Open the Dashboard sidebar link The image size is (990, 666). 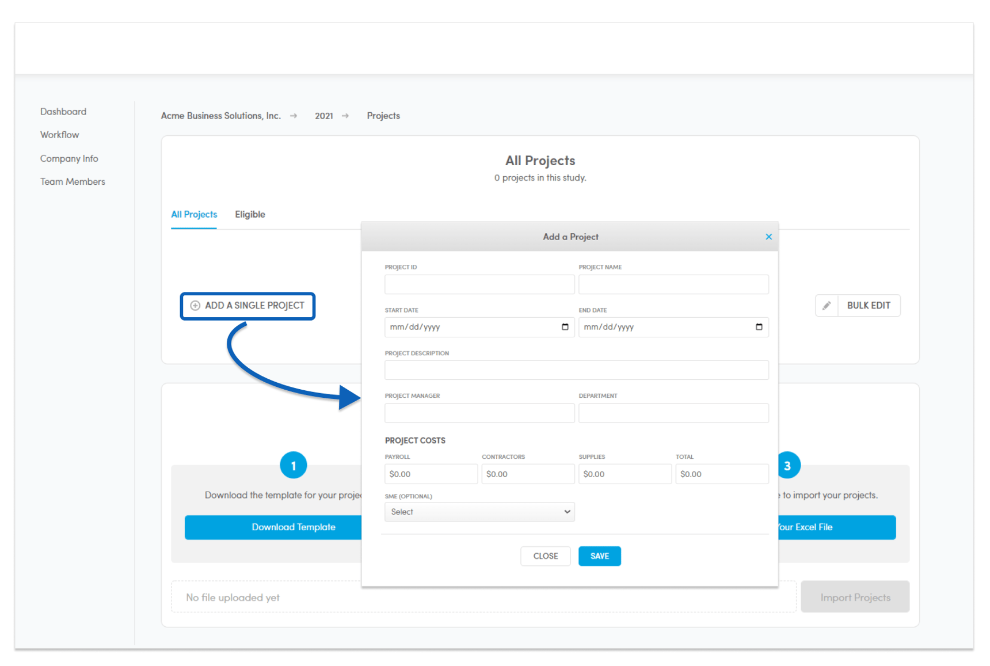(x=63, y=112)
